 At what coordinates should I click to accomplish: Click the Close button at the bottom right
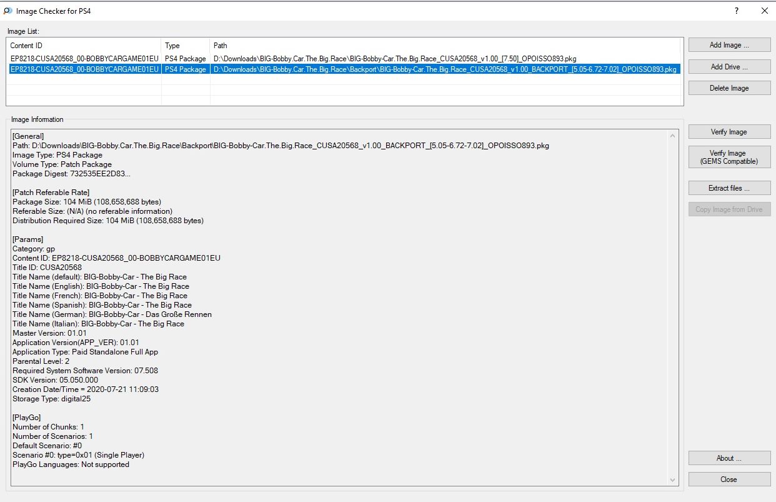pyautogui.click(x=729, y=479)
